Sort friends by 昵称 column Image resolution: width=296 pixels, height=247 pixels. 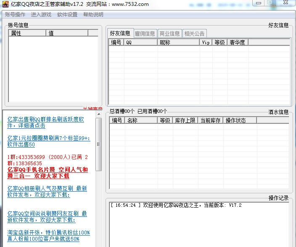(x=179, y=42)
